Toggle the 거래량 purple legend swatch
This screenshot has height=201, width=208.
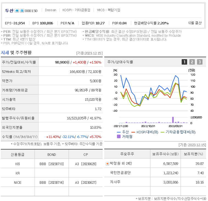click(119, 137)
